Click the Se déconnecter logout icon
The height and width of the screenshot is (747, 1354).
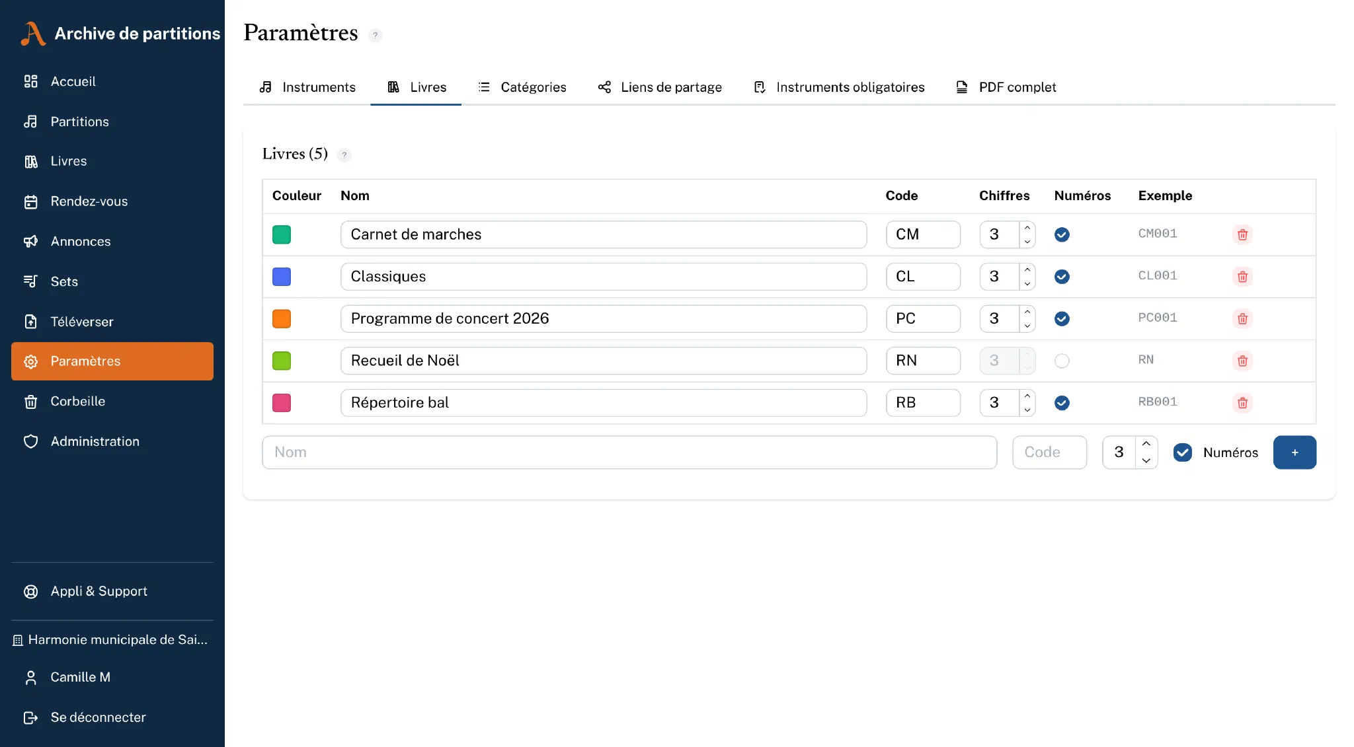coord(30,717)
